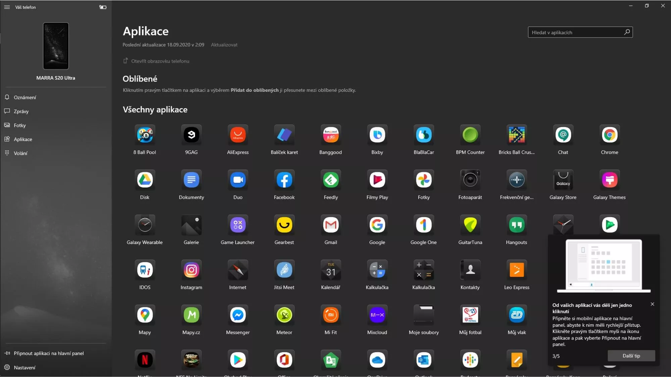The width and height of the screenshot is (671, 377).
Task: Select Fotky in the sidebar
Action: point(56,125)
